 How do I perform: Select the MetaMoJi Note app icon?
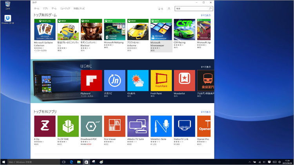point(161,126)
